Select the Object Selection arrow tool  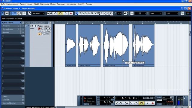76,13
